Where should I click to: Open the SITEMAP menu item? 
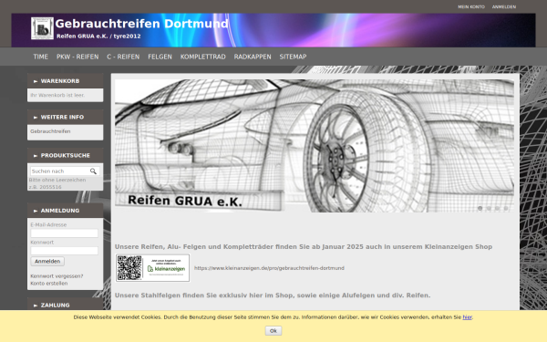coord(293,57)
